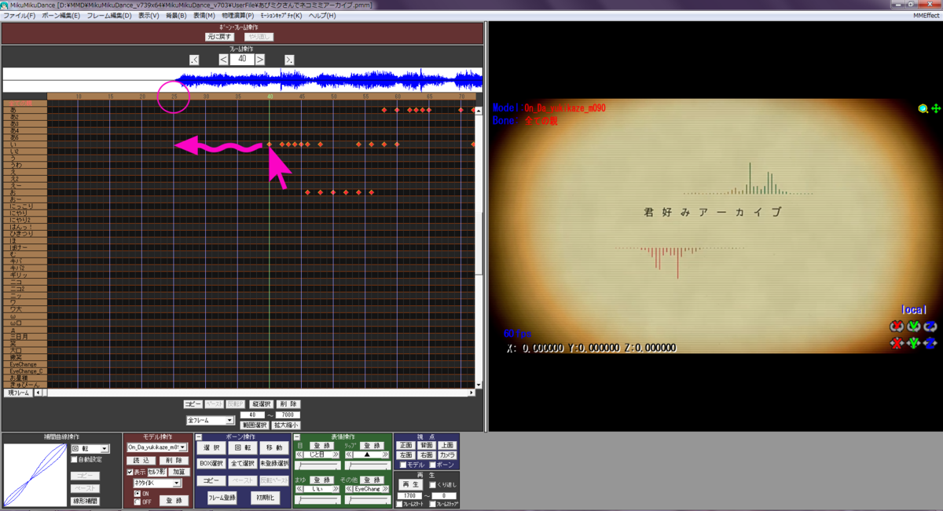This screenshot has height=511, width=943.
Task: Click the green Y-axis move icon
Action: [913, 343]
